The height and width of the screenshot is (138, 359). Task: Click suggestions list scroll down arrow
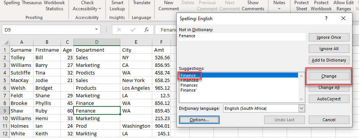[x=301, y=99]
